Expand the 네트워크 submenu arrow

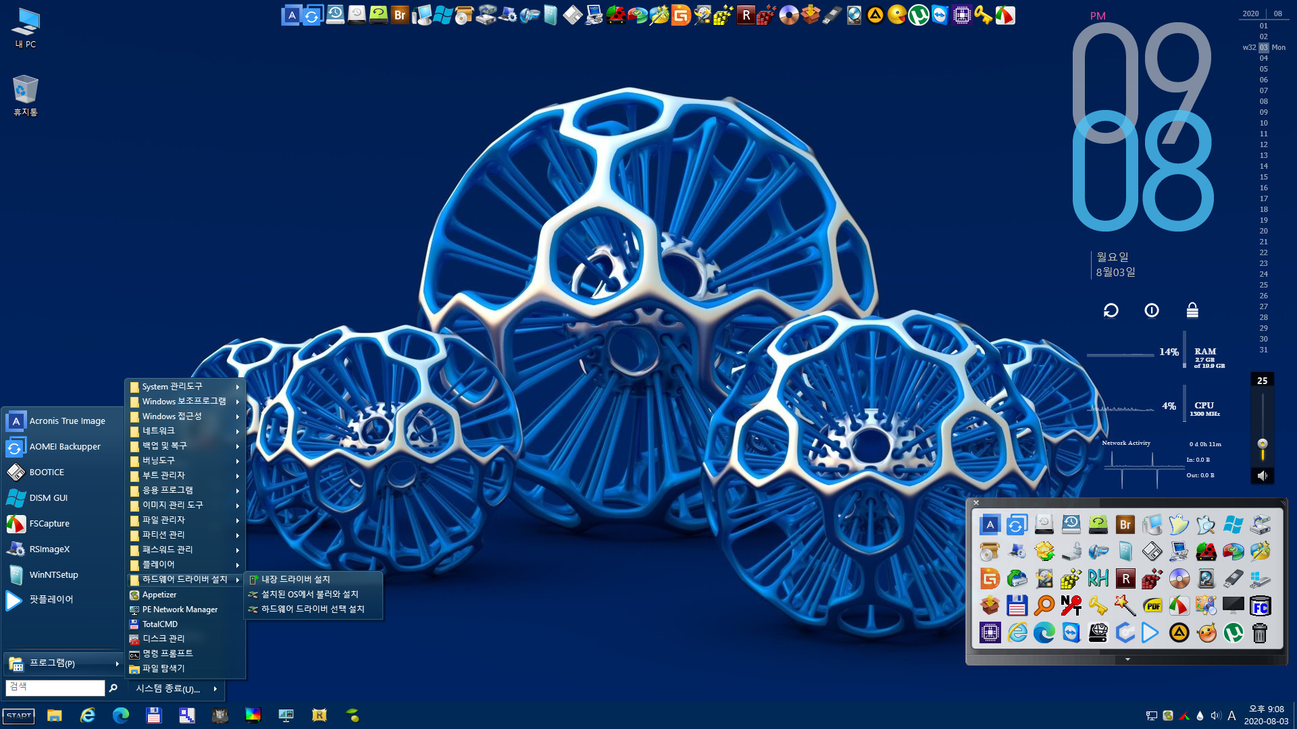[238, 431]
